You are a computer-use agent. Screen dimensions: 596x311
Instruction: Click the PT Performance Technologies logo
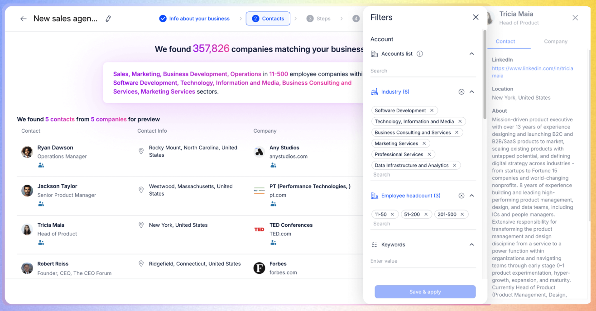pos(259,190)
